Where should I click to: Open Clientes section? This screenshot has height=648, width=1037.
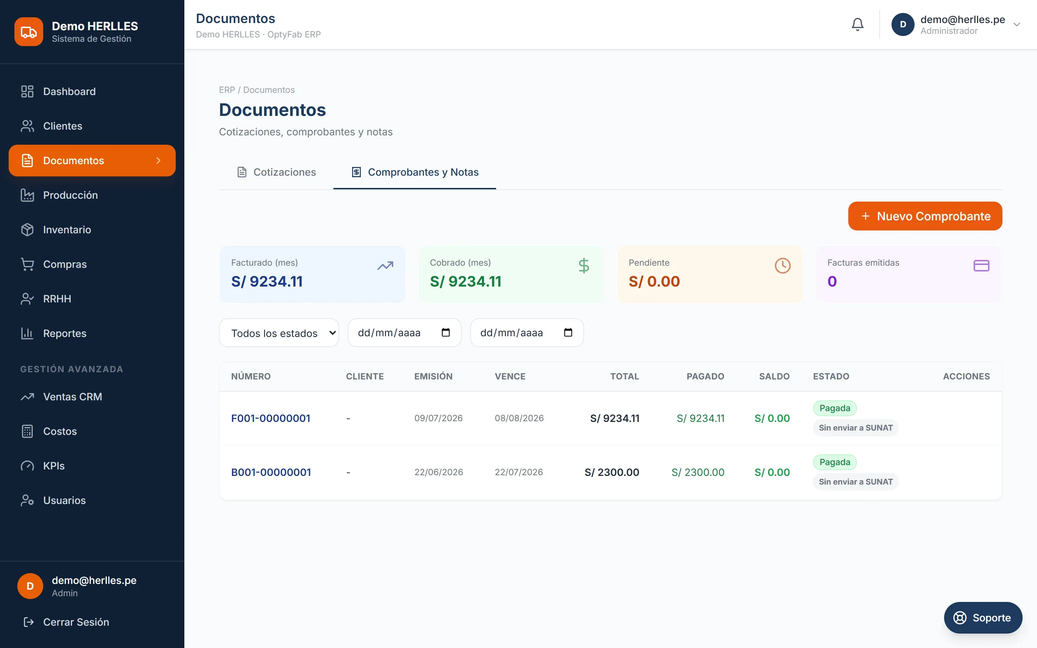coord(92,126)
